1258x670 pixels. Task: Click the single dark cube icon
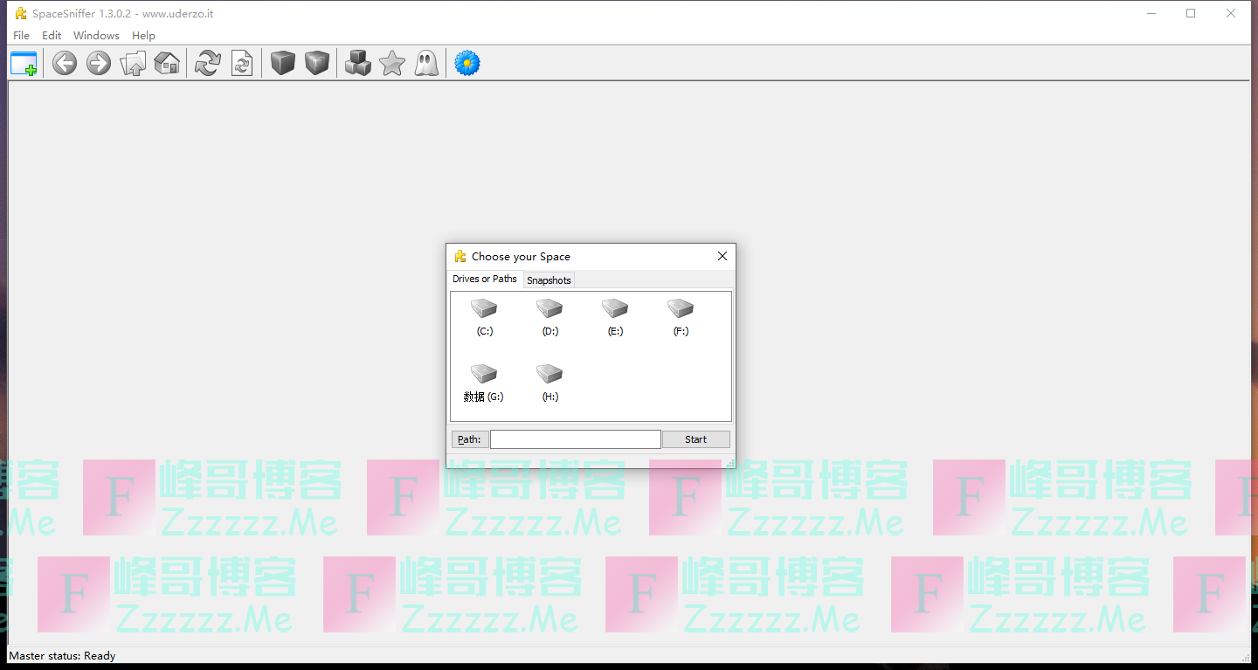(x=283, y=64)
